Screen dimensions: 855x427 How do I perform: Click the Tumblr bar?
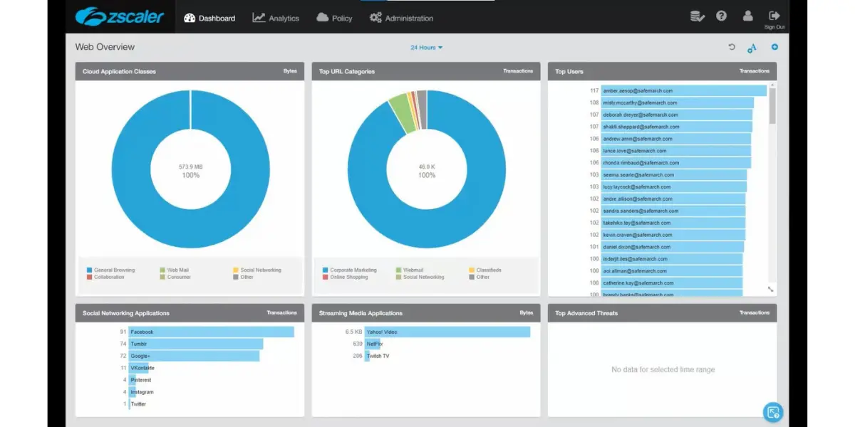(x=196, y=344)
